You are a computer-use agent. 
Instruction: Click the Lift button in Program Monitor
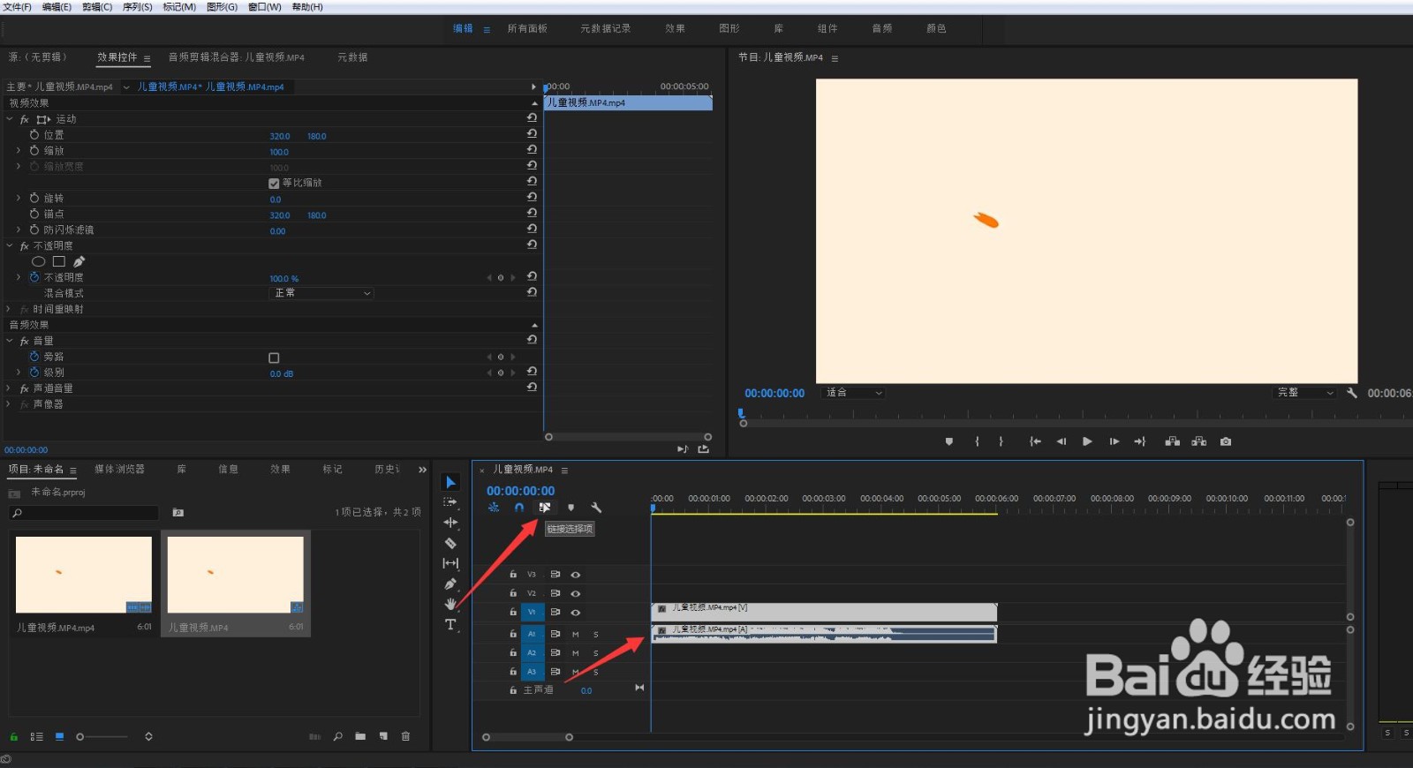click(1172, 441)
